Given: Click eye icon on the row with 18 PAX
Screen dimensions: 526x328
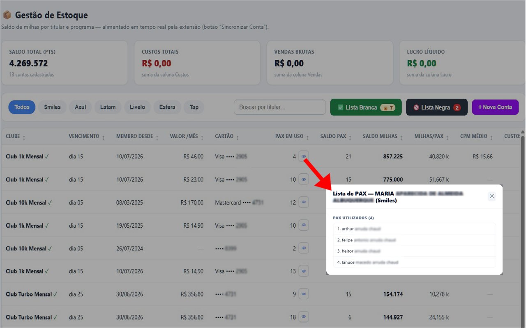Looking at the screenshot, I should 304,317.
